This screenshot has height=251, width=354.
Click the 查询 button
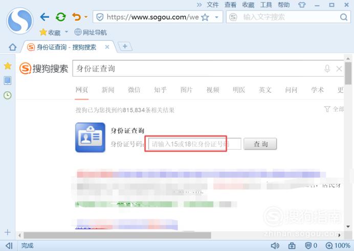tap(260, 144)
